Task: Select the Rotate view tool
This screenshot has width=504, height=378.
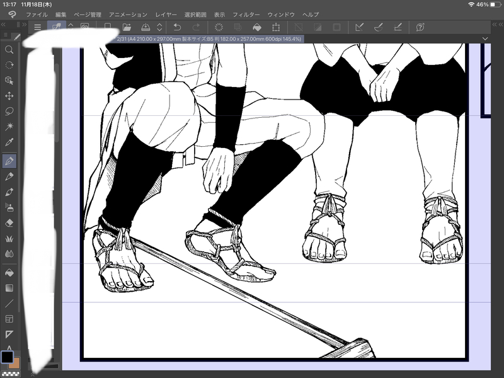Action: click(x=9, y=65)
